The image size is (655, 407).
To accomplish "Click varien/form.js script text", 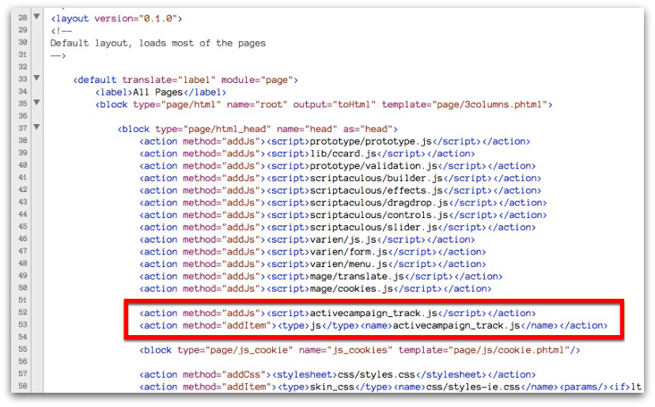I will point(348,252).
